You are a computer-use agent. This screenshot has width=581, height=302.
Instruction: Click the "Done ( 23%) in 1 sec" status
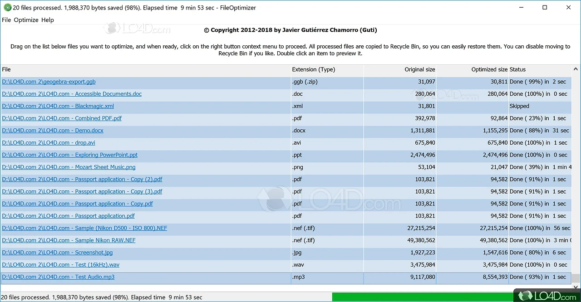click(x=538, y=118)
